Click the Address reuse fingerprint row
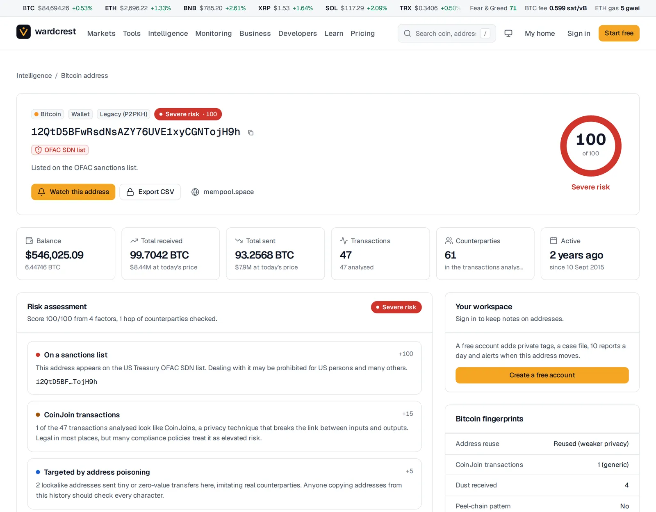Image resolution: width=656 pixels, height=512 pixels. click(x=542, y=444)
